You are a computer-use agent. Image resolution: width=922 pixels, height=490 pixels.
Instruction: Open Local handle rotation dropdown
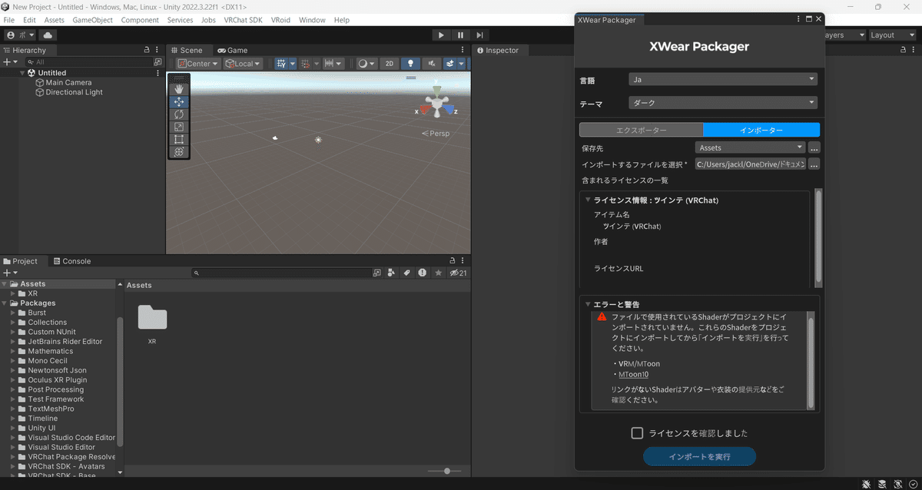click(243, 64)
